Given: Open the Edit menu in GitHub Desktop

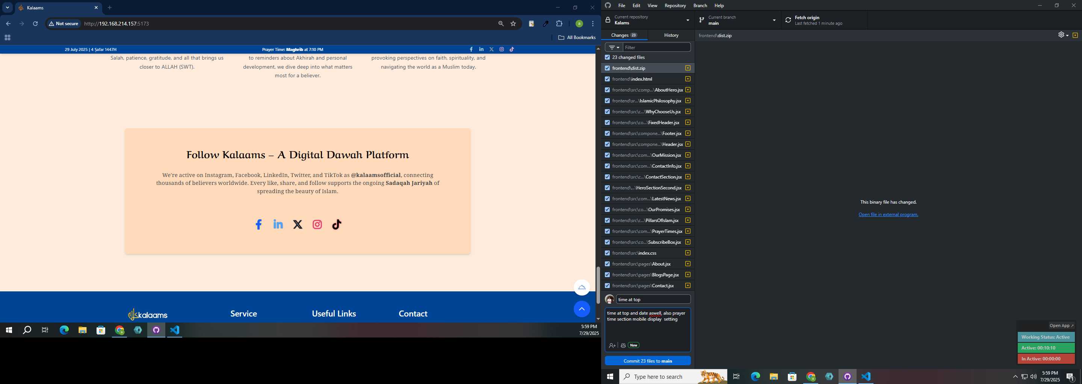Looking at the screenshot, I should (636, 6).
